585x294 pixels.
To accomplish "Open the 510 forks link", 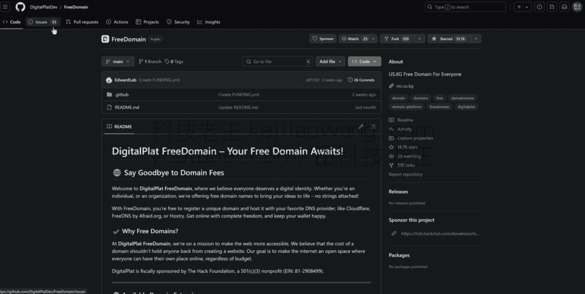I will pos(406,165).
